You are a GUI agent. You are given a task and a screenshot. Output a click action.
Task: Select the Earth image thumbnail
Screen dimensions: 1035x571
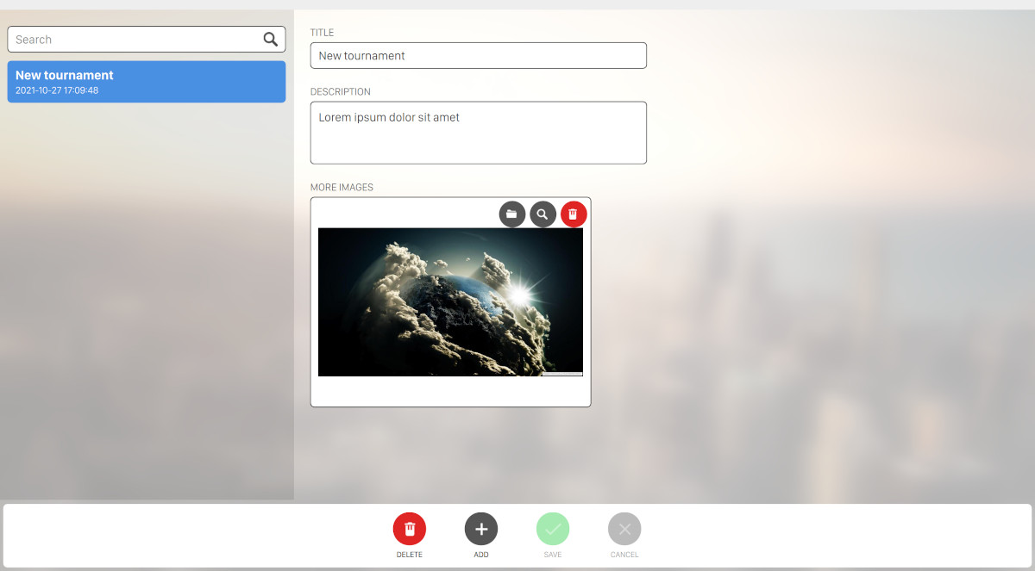pyautogui.click(x=450, y=301)
